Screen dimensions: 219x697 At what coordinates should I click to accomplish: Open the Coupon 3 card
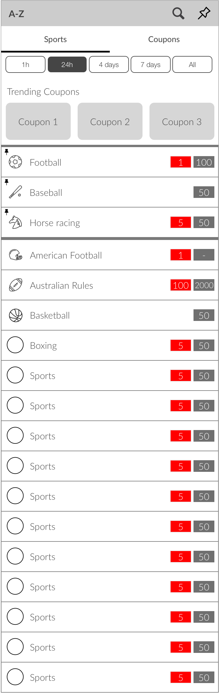tap(182, 122)
